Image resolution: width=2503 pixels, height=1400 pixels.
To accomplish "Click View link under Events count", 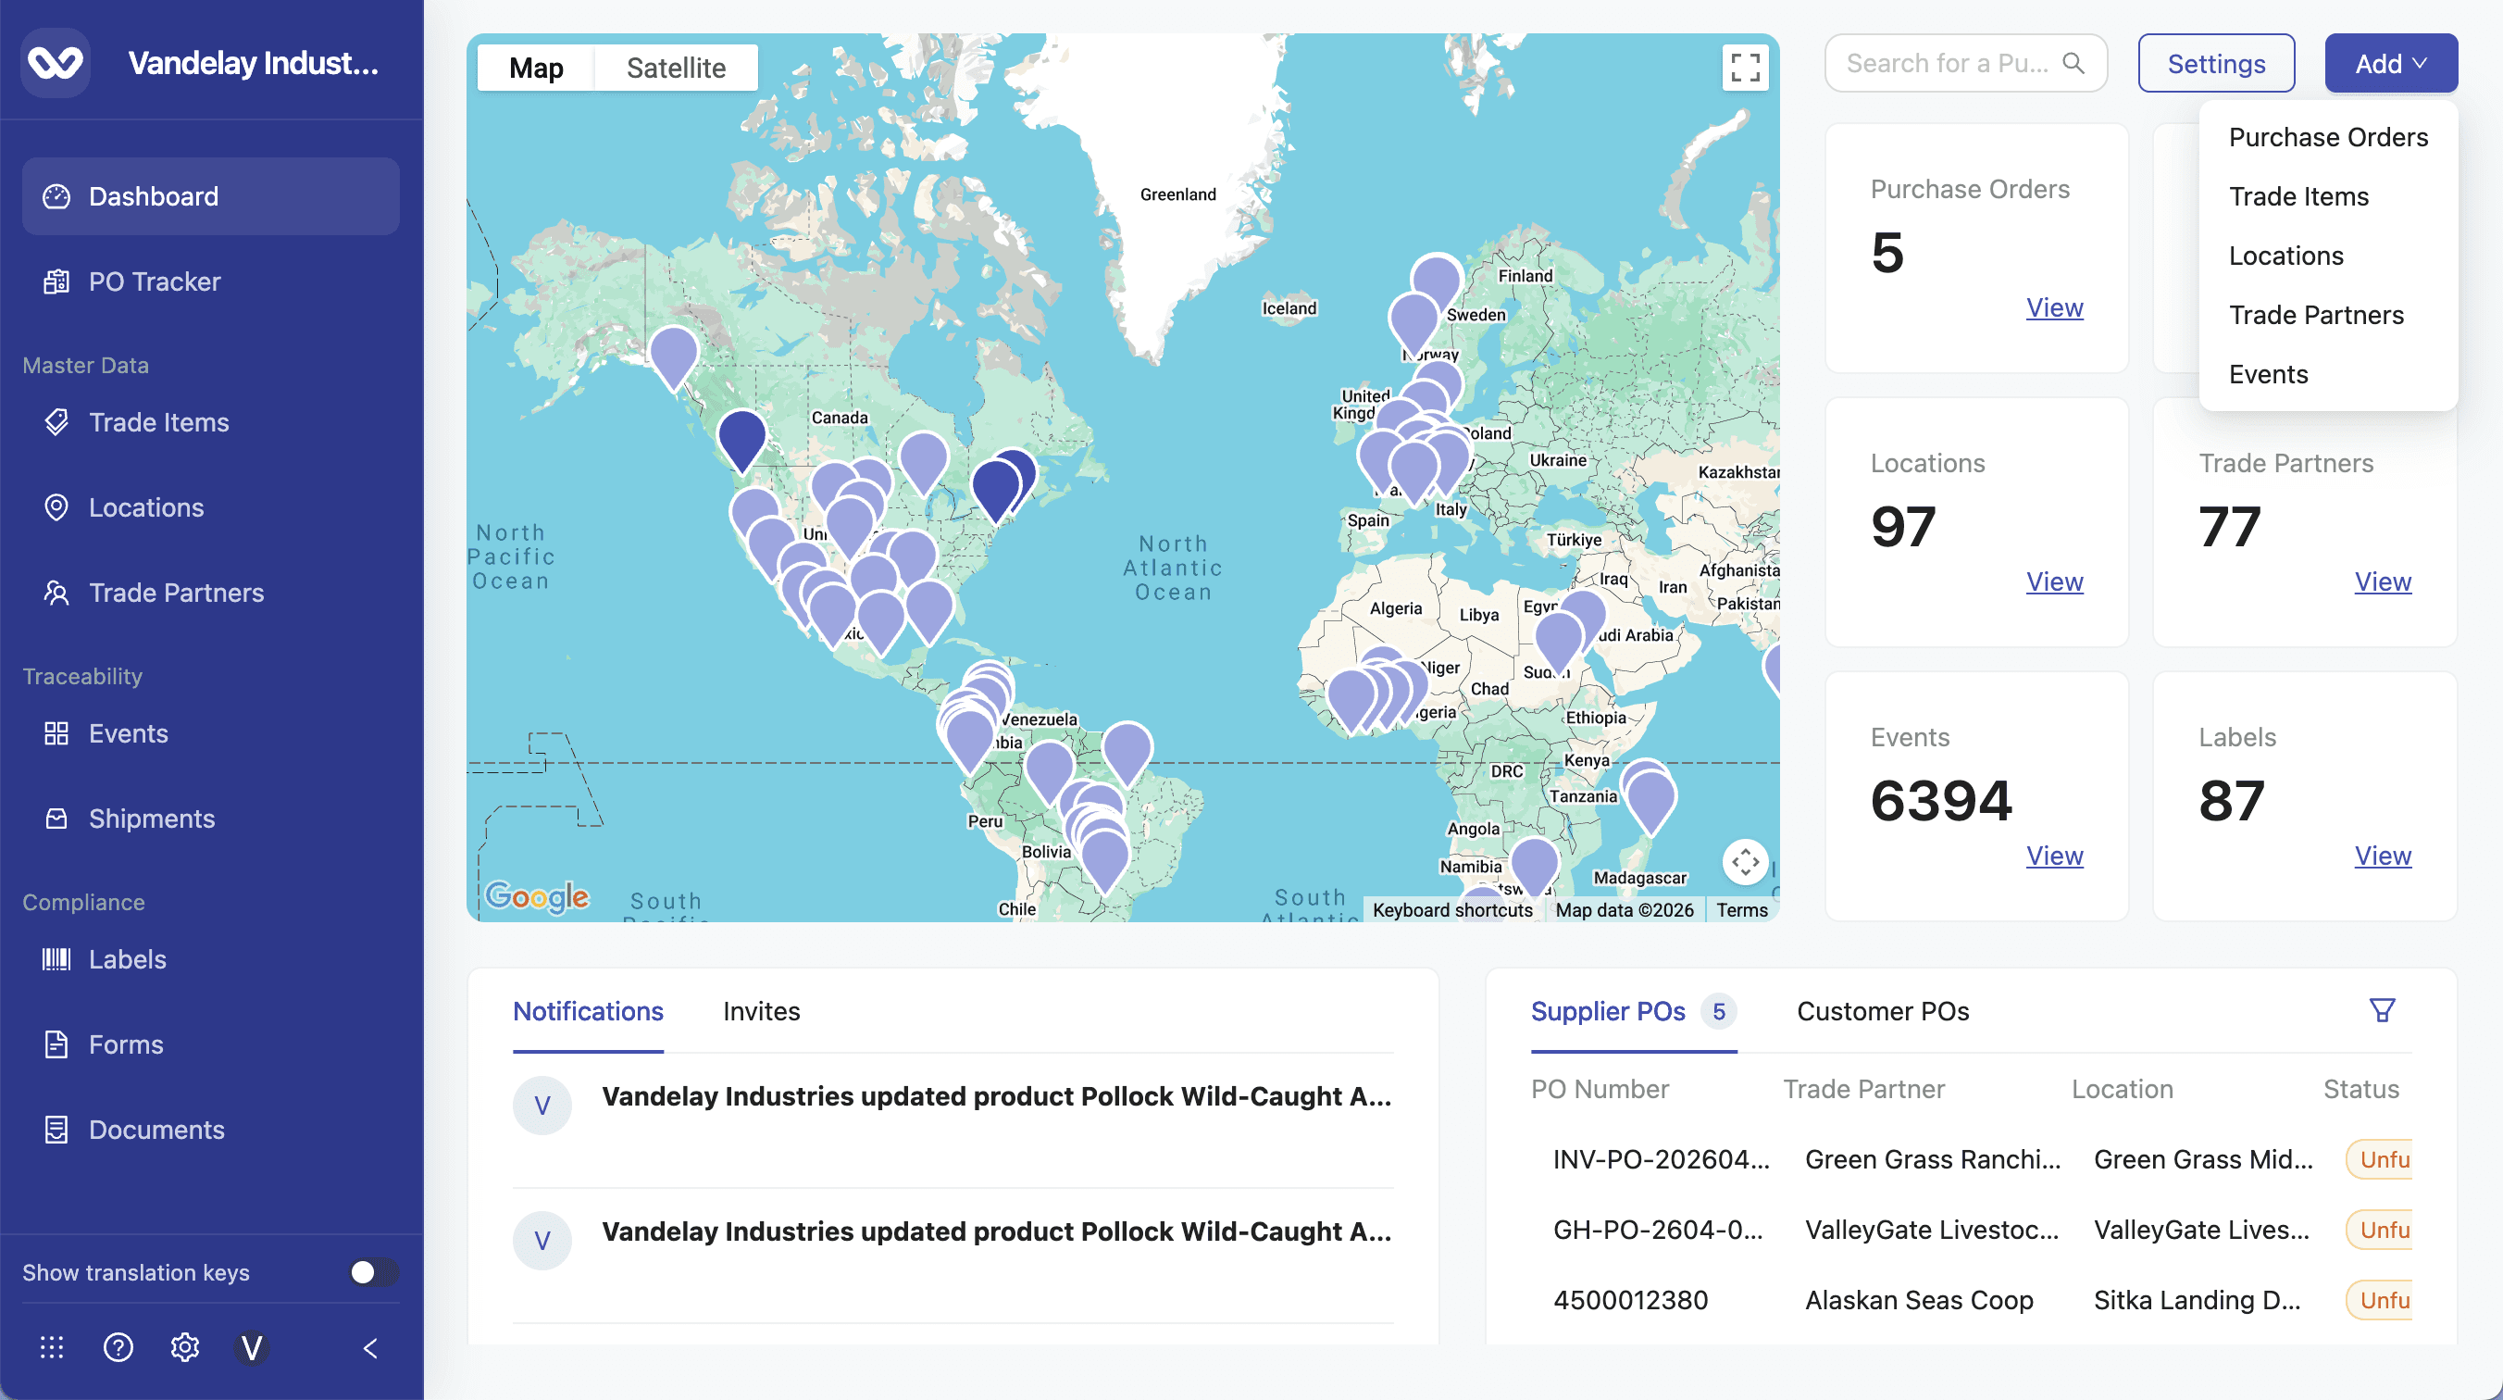I will point(2054,856).
